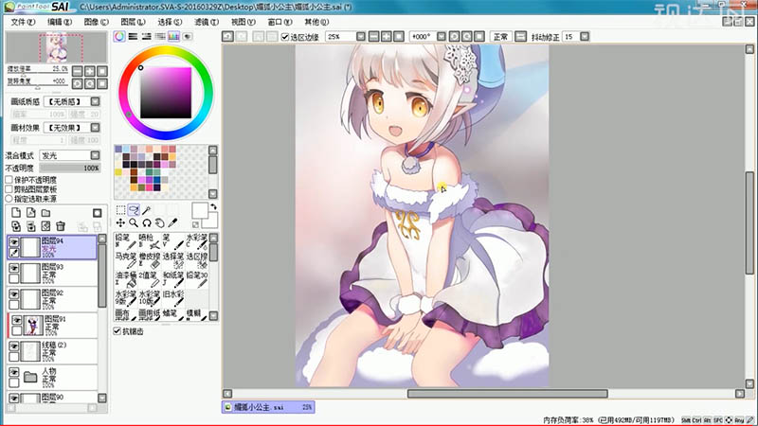Create a new normal layer
The image size is (758, 426).
pos(16,213)
